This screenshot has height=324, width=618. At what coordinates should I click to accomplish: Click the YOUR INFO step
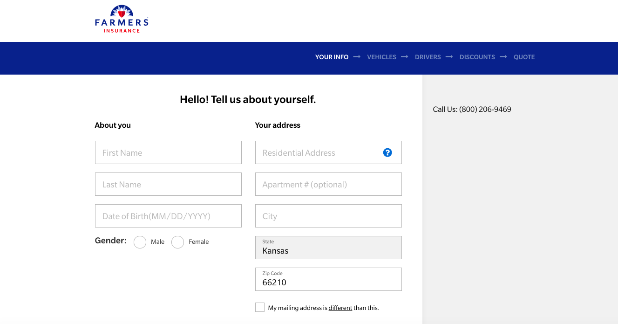pyautogui.click(x=332, y=56)
